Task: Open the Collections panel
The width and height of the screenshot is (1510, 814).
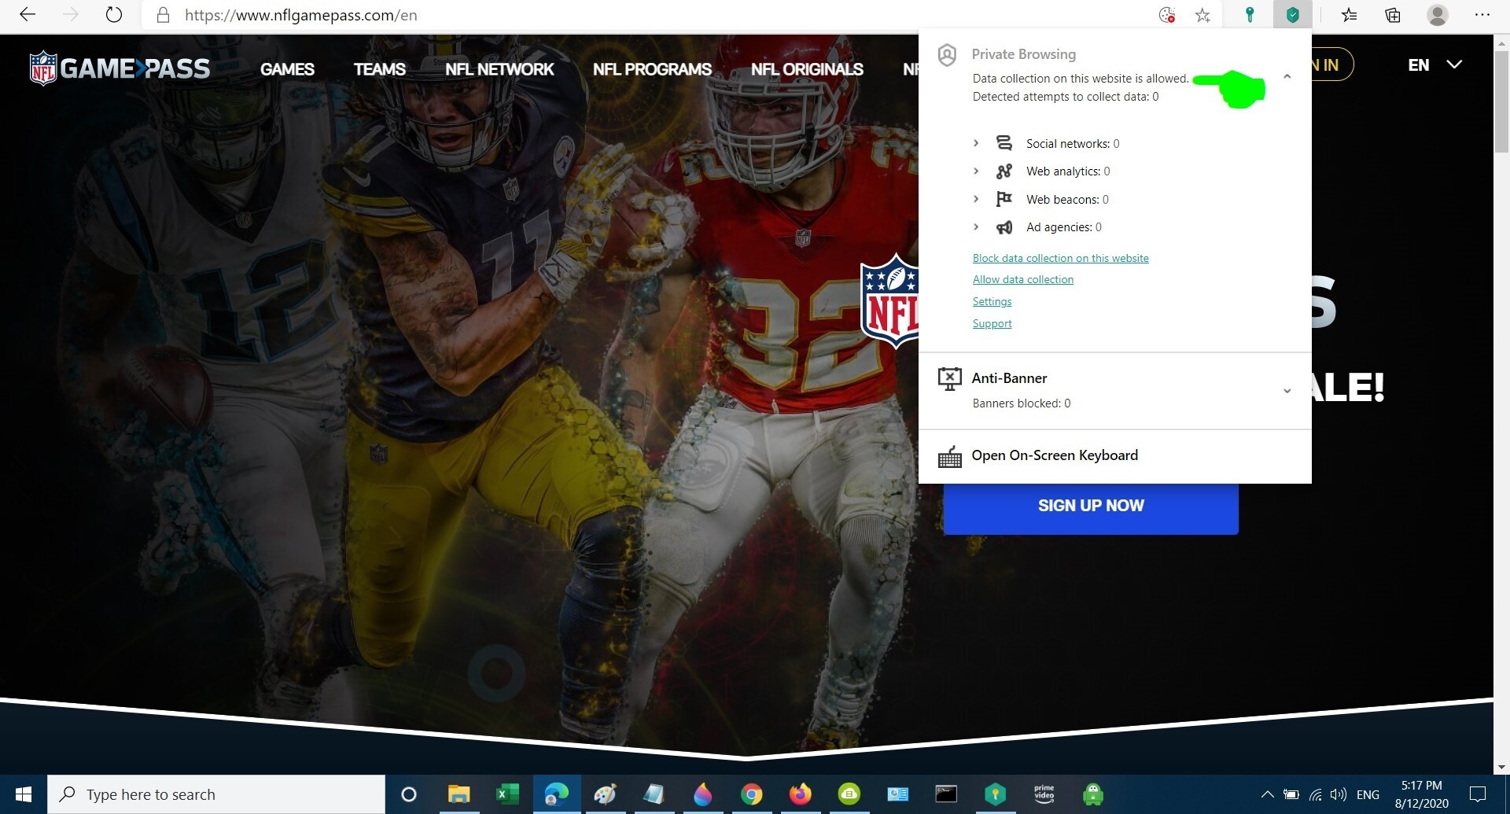Action: point(1393,15)
